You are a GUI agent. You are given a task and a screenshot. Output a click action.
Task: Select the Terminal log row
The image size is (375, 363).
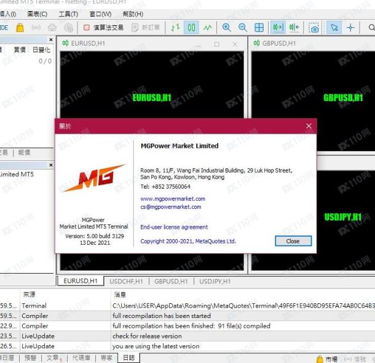tap(187, 306)
